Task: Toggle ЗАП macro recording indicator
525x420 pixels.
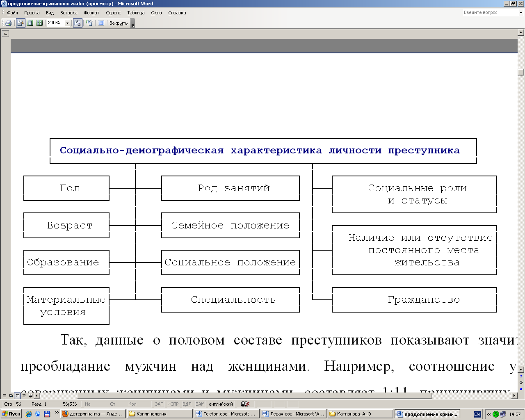Action: [x=159, y=404]
